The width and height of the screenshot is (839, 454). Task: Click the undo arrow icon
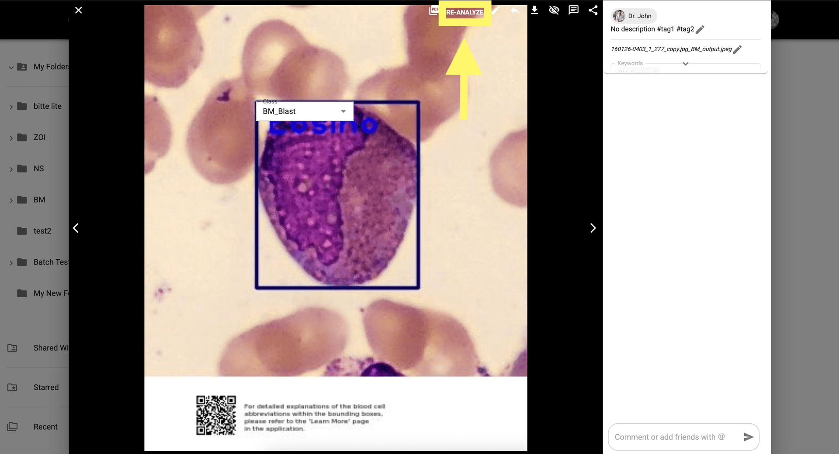(515, 10)
